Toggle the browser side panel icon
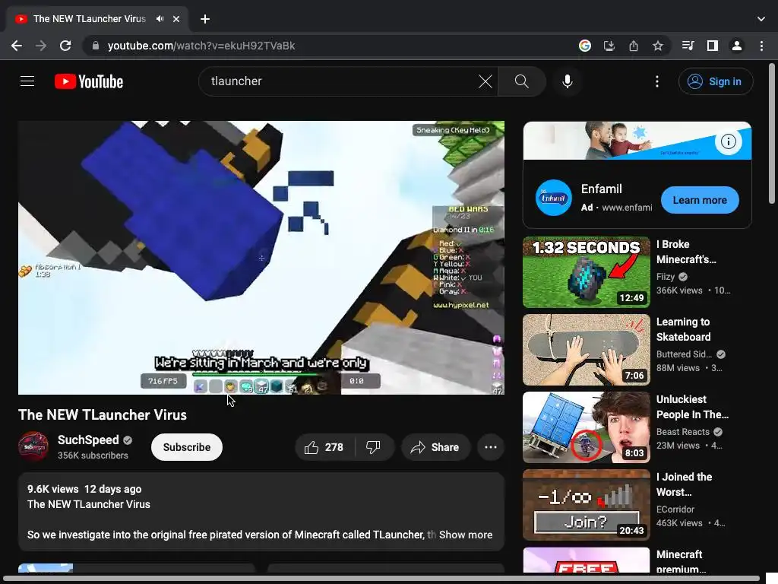Image resolution: width=778 pixels, height=584 pixels. click(x=713, y=46)
